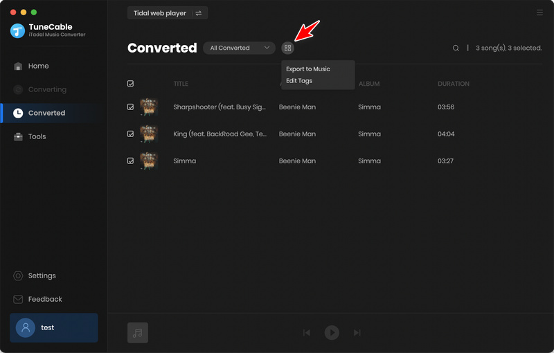Select song title Sharpshooter (feat. Busy Sig...
This screenshot has height=353, width=554.
click(220, 107)
